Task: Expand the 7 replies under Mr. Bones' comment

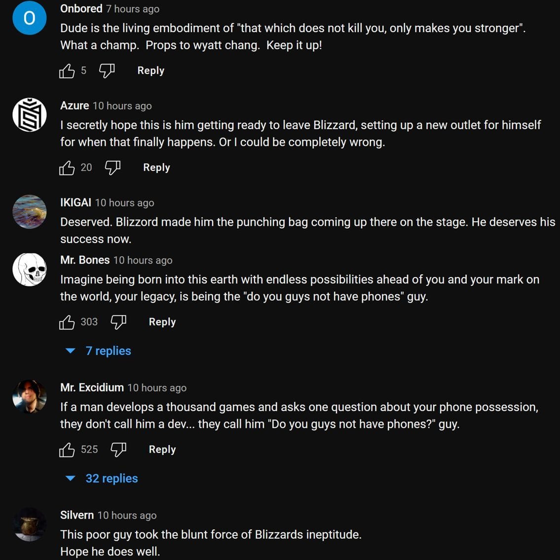Action: (x=108, y=351)
